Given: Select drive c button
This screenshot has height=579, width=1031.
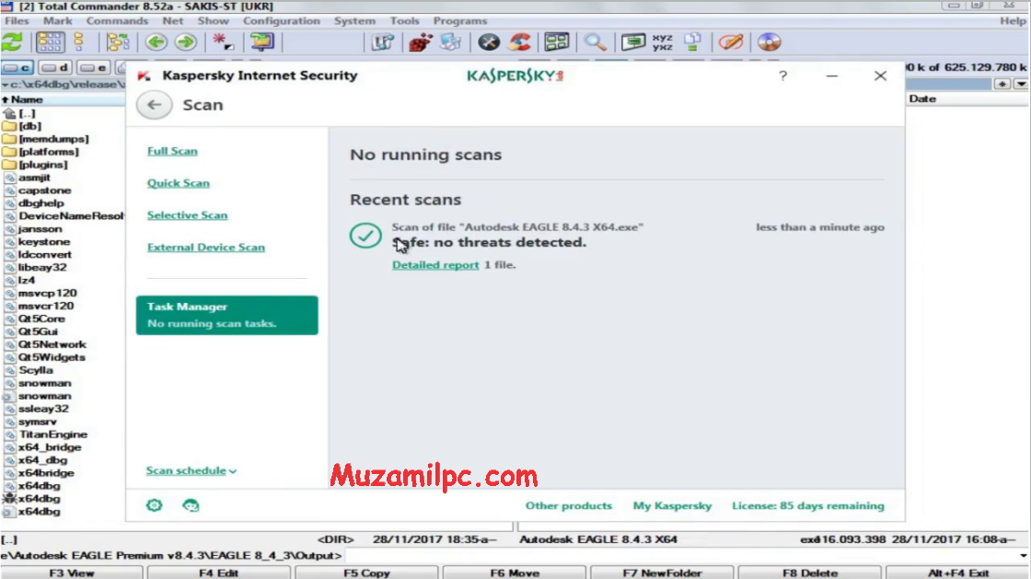Looking at the screenshot, I should (17, 68).
